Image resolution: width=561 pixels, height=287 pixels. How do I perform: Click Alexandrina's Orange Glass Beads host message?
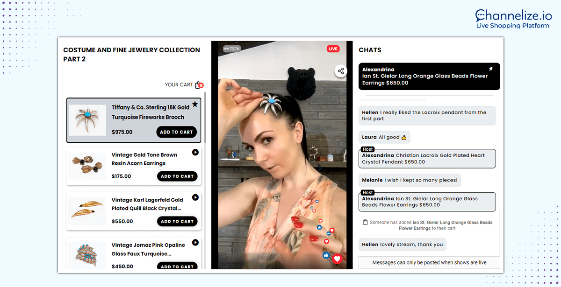tap(427, 202)
